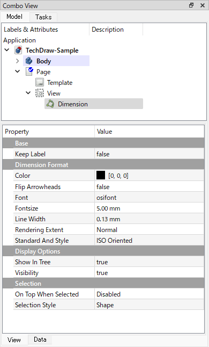Click the Value column header
209x347 pixels.
point(150,132)
